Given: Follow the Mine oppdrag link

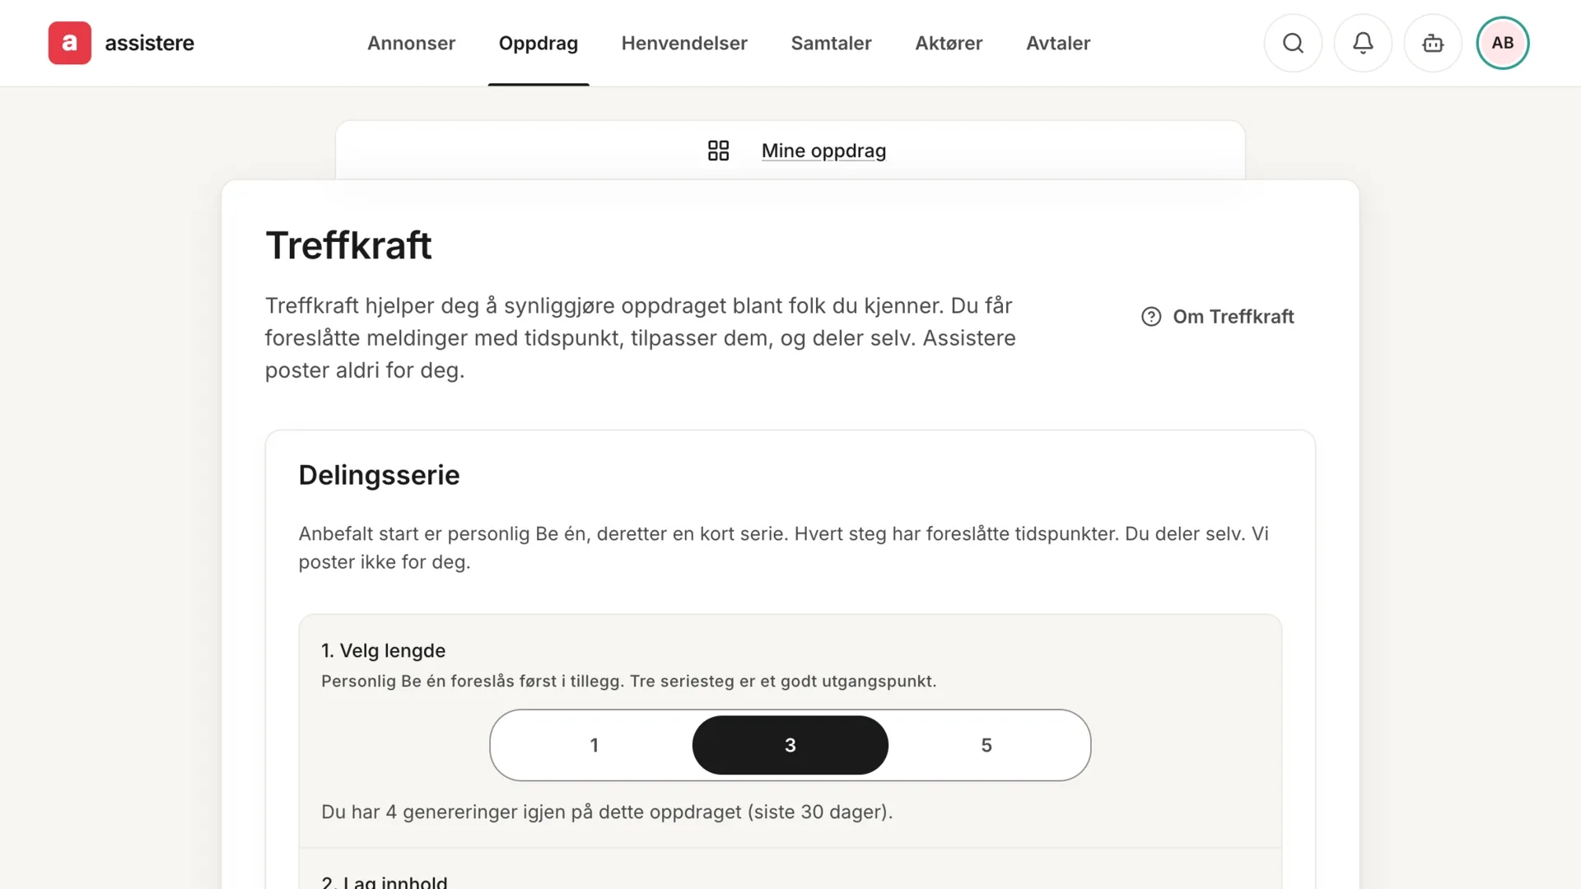Looking at the screenshot, I should pos(823,151).
